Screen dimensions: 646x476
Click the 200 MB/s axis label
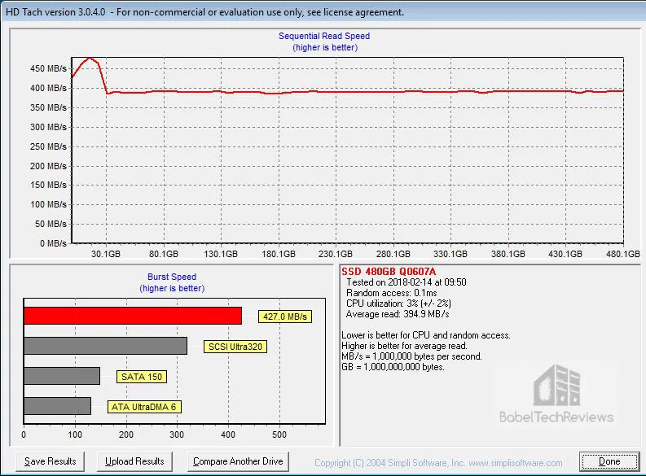[48, 166]
